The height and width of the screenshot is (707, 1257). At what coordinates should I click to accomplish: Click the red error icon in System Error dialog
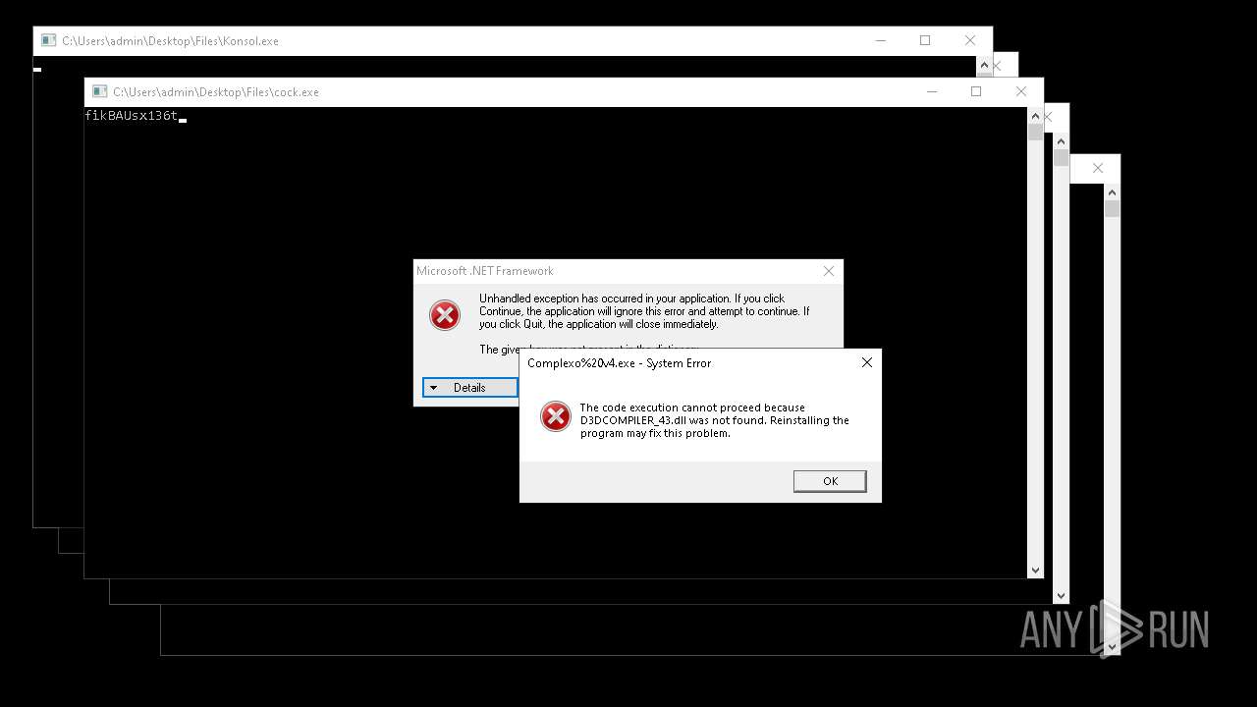[x=556, y=416]
